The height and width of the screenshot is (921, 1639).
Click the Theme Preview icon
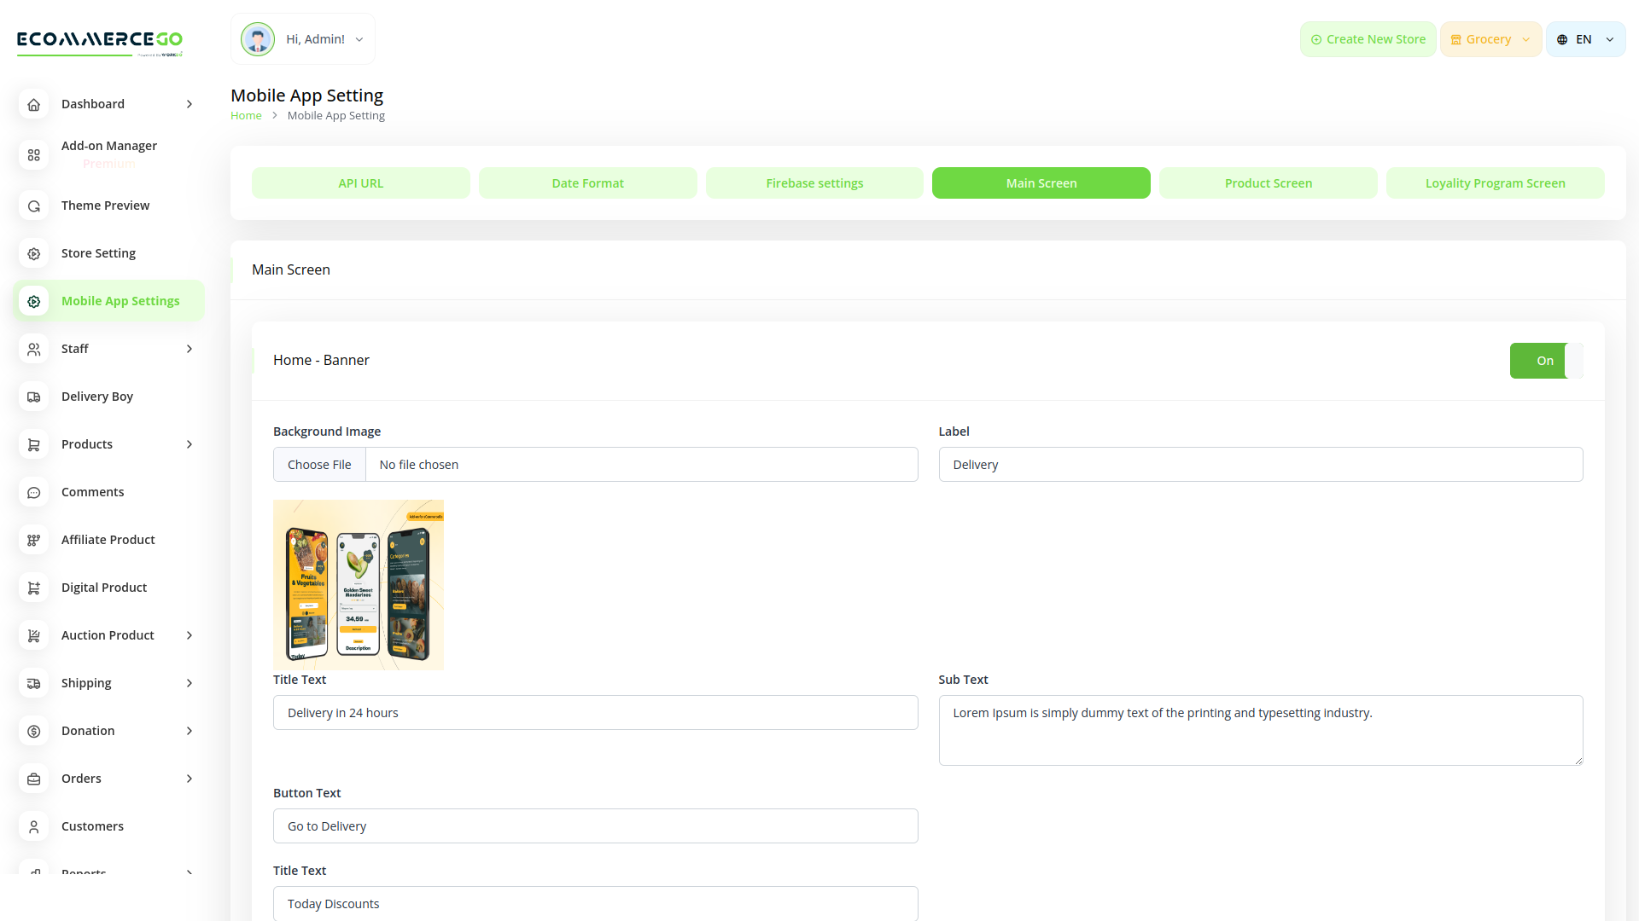[33, 206]
